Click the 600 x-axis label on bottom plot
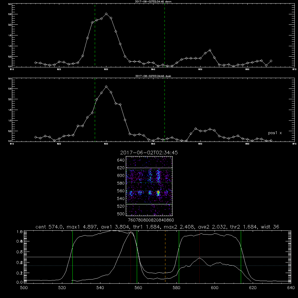The width and height of the screenshot is (298, 298). pos(215,288)
